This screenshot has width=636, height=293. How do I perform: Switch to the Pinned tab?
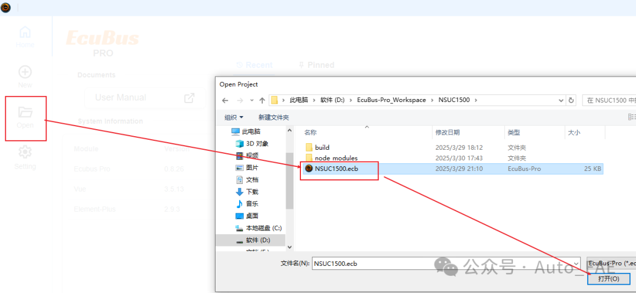click(x=316, y=65)
